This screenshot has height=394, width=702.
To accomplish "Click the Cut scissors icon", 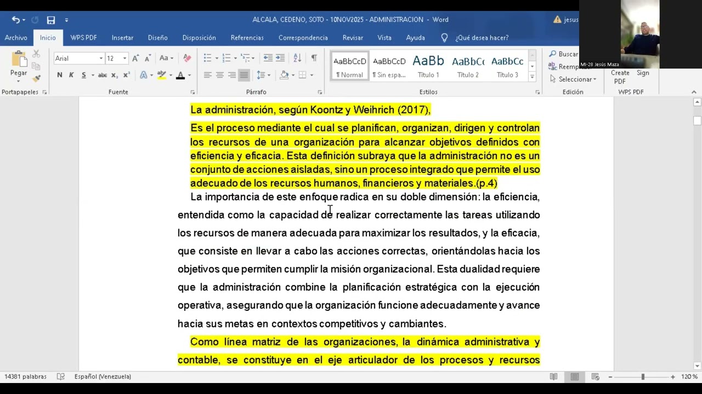I will point(36,54).
